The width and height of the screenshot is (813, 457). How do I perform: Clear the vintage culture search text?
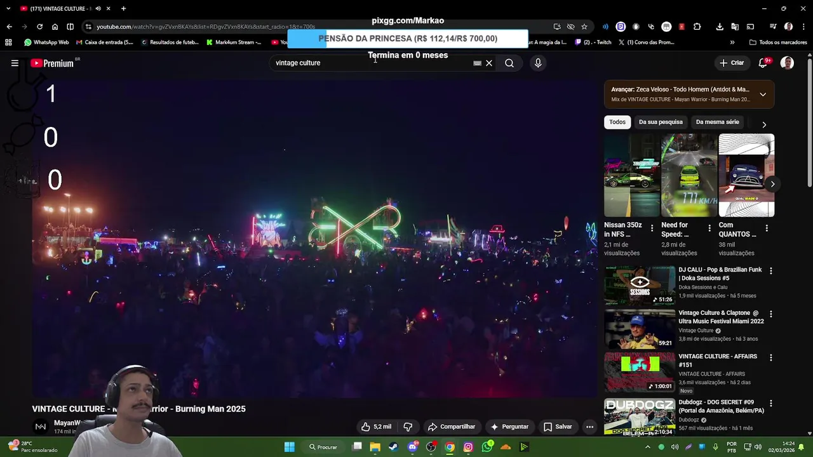489,63
